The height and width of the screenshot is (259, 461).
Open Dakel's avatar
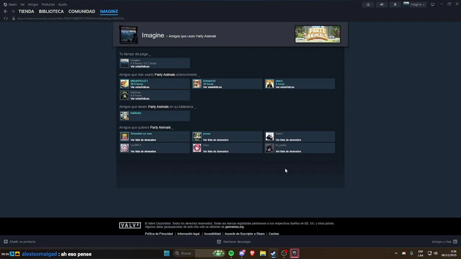coord(269,136)
